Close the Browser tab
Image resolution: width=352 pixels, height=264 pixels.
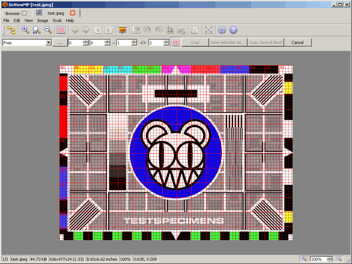click(x=24, y=13)
